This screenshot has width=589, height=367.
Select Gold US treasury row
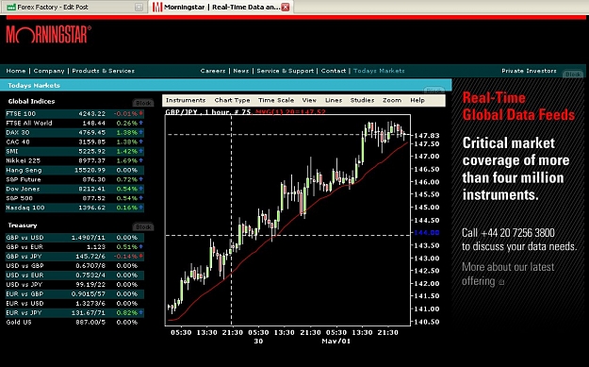tap(74, 323)
